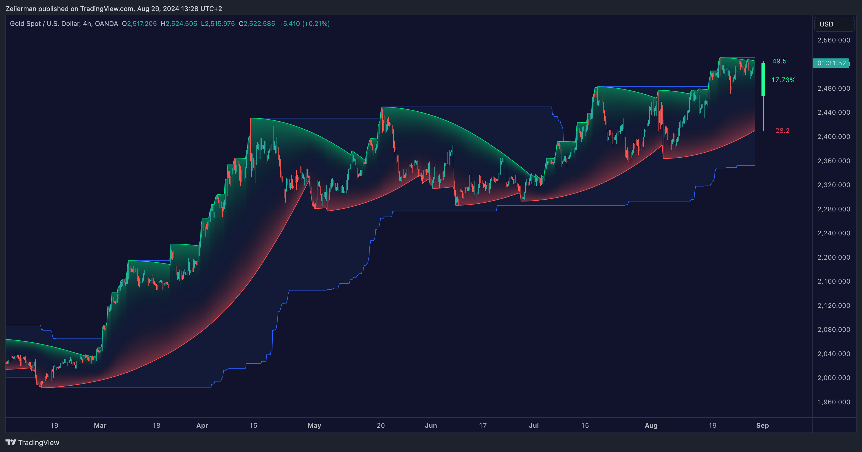Screen dimensions: 862x452
Task: Click the Mar label on the time axis
Action: click(x=100, y=425)
